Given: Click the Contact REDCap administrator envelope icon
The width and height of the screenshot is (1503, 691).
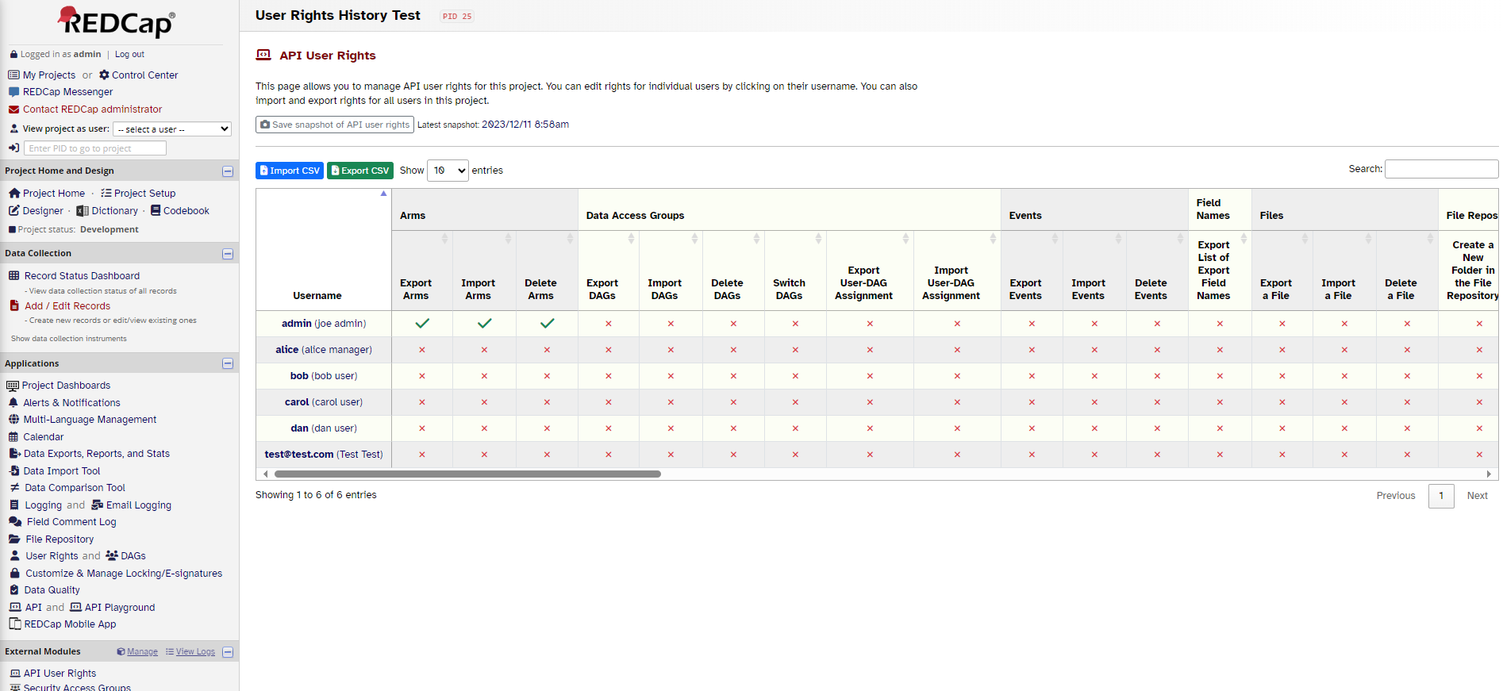Looking at the screenshot, I should (x=13, y=109).
